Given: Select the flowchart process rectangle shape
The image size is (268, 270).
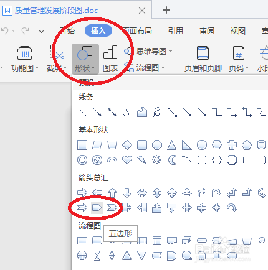Looking at the screenshot, I should pyautogui.click(x=82, y=241).
